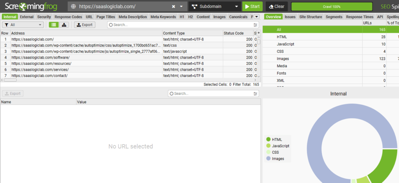Select the All row in Overview
The height and width of the screenshot is (183, 399).
coord(331,30)
